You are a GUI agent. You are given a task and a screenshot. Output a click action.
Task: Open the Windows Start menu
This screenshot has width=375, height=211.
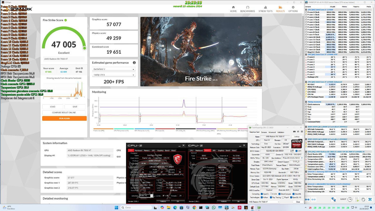[x=116, y=207]
